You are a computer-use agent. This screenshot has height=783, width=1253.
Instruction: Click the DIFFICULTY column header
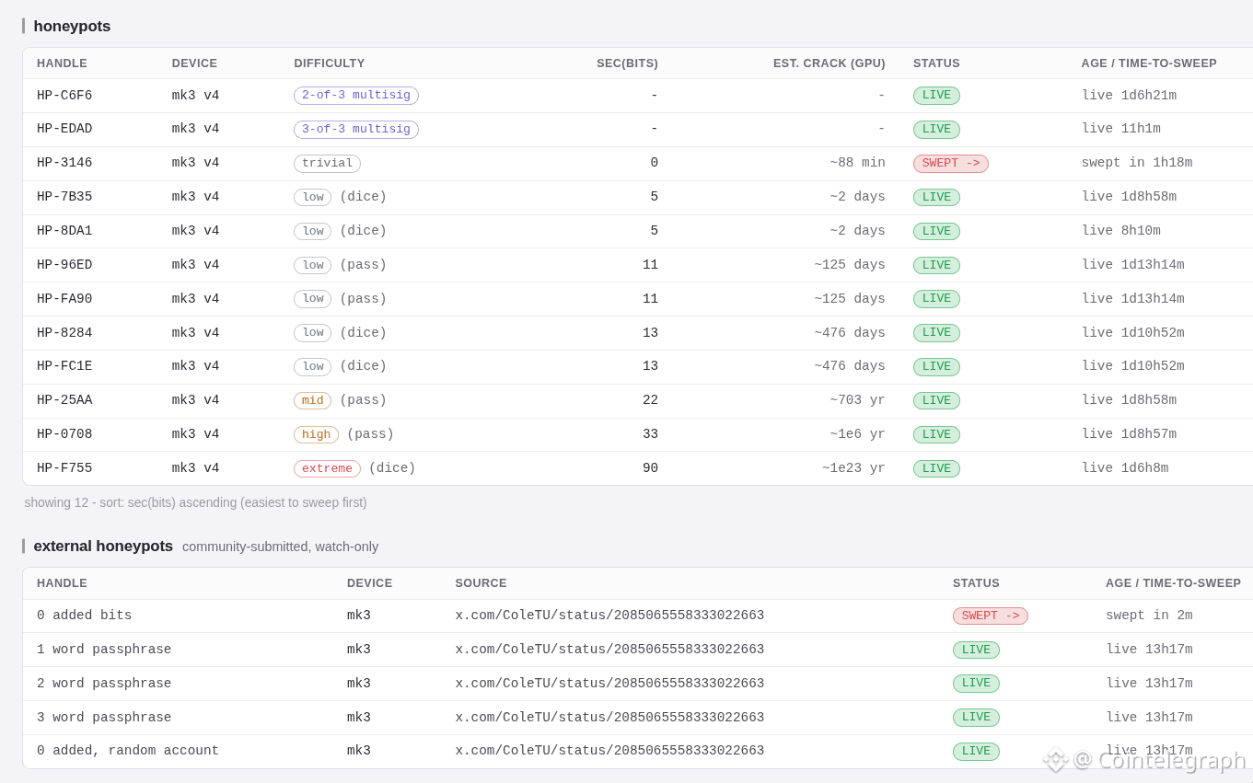330,63
